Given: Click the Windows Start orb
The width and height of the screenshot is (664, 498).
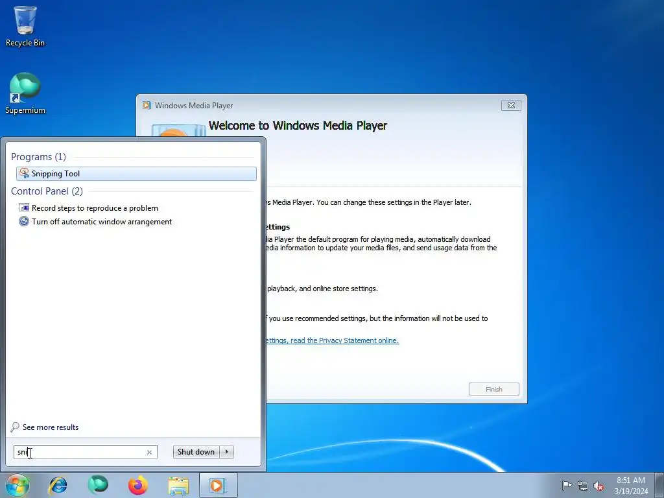Looking at the screenshot, I should coord(17,485).
